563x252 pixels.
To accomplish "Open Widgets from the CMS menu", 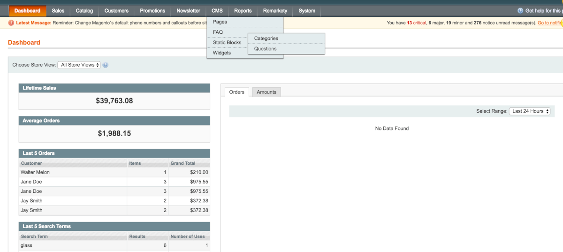I will click(222, 53).
